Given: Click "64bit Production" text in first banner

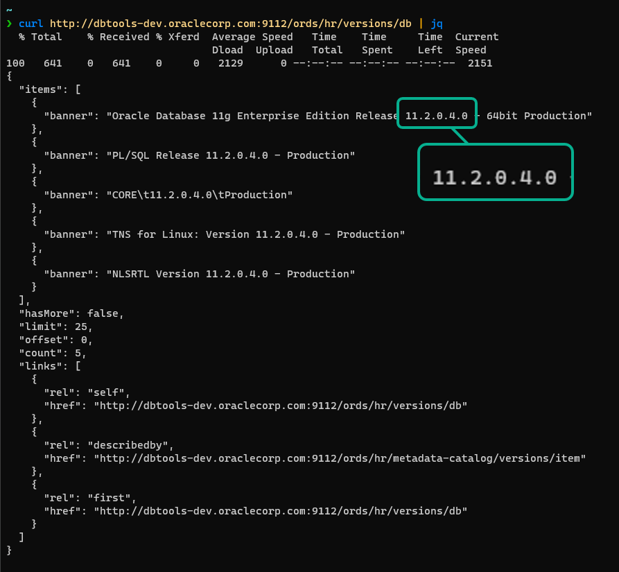Looking at the screenshot, I should tap(536, 116).
